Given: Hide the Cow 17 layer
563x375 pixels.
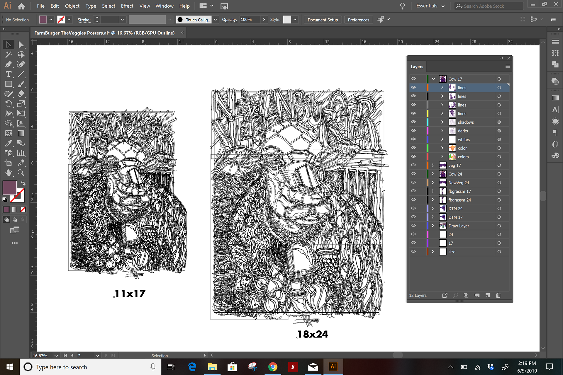Looking at the screenshot, I should [x=413, y=79].
